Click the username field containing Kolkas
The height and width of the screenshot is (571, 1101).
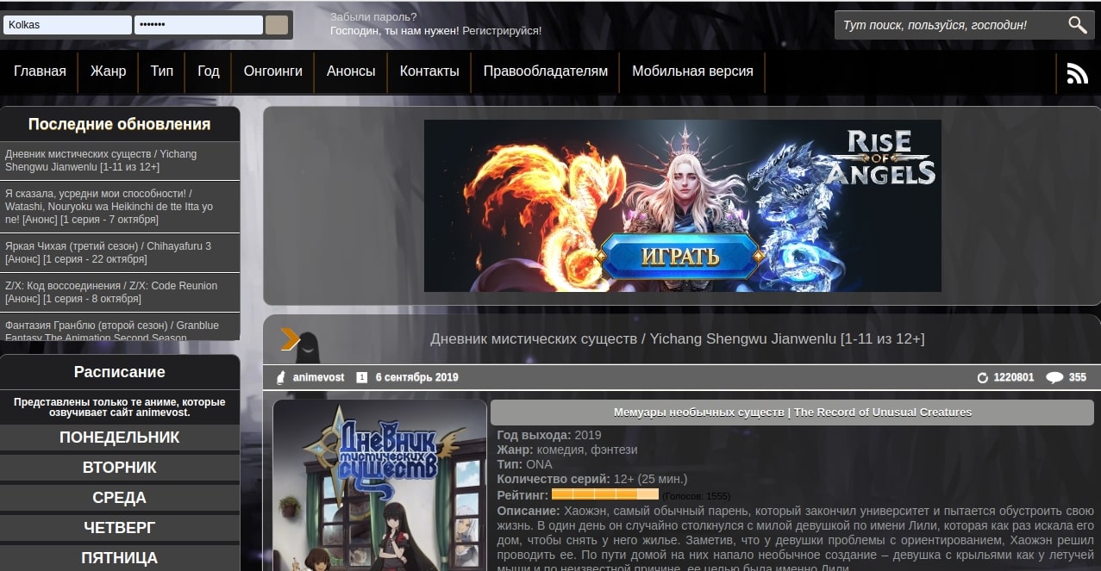click(67, 25)
